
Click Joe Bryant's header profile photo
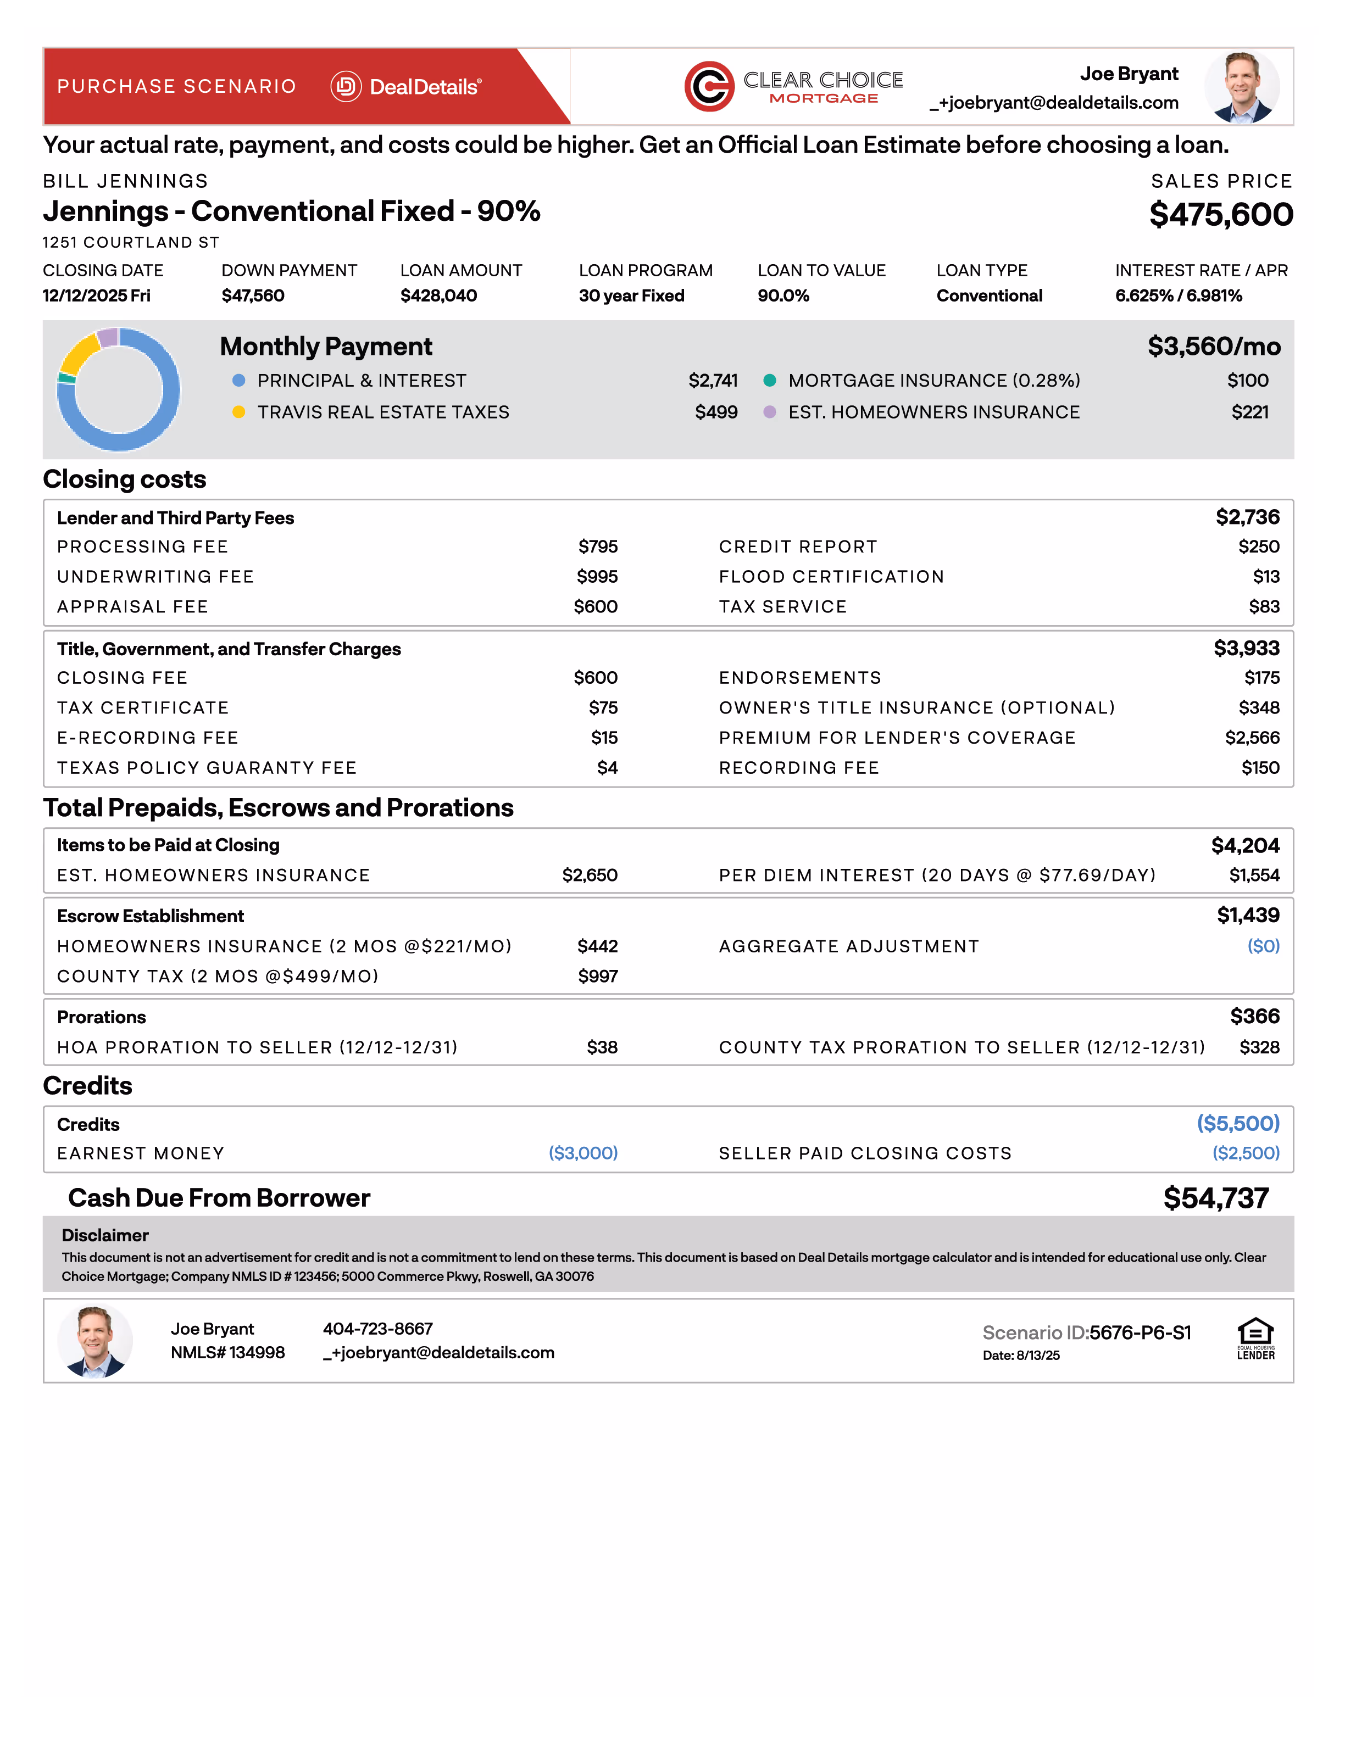pyautogui.click(x=1241, y=87)
